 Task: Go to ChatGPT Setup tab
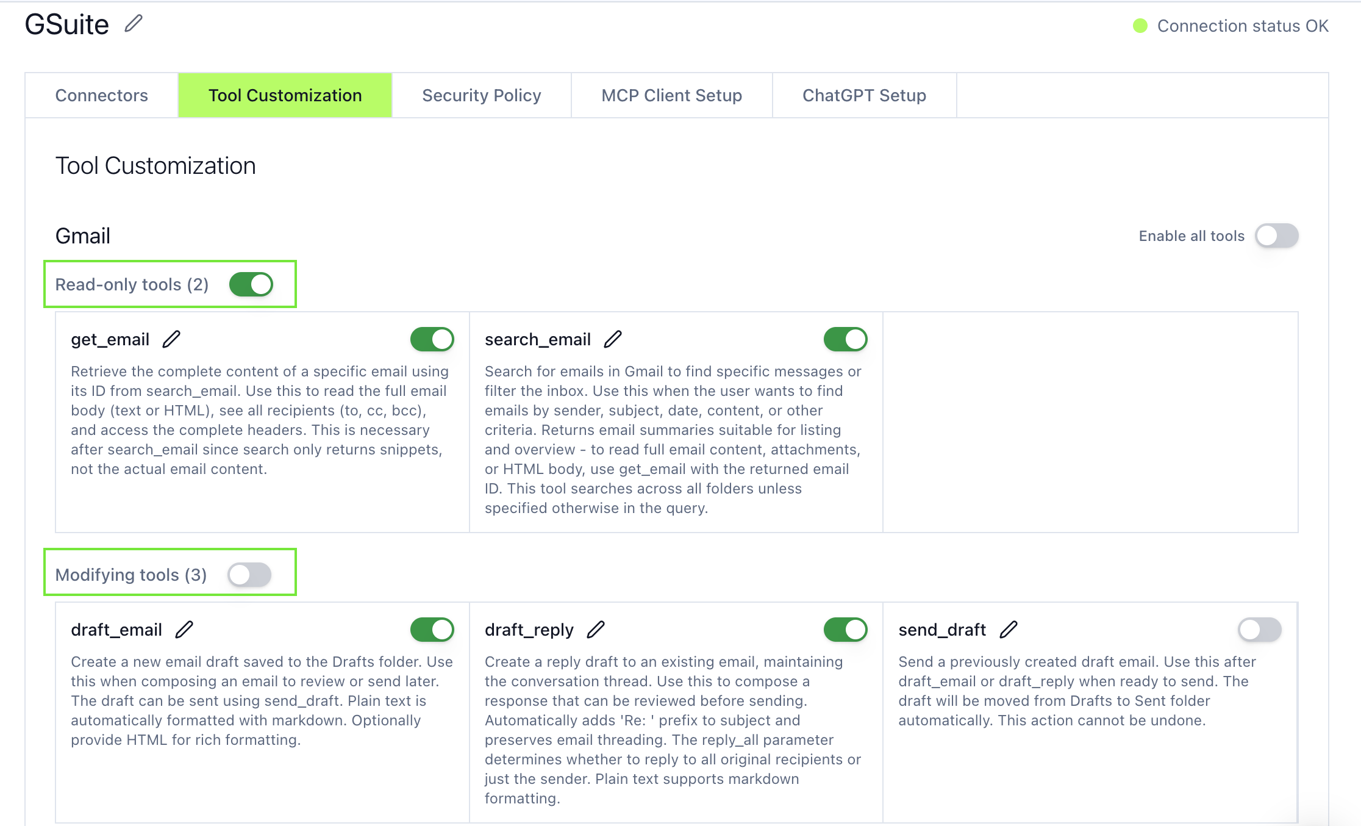(x=865, y=95)
